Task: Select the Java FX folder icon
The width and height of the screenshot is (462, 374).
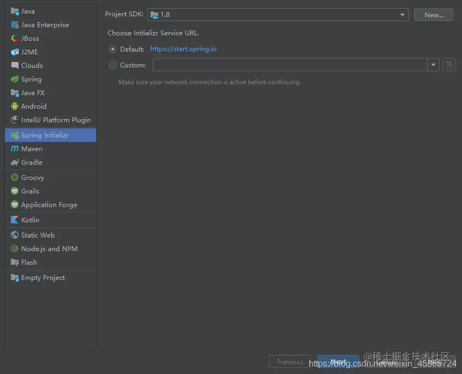Action: (15, 92)
